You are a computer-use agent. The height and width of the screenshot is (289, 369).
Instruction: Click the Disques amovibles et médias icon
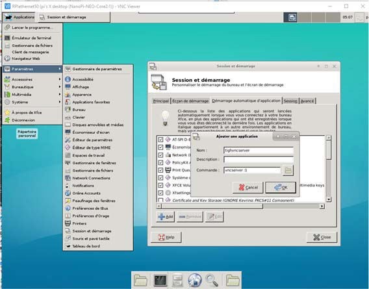(x=68, y=125)
